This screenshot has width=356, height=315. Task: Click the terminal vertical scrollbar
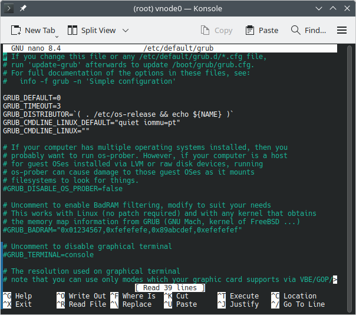(350, 179)
